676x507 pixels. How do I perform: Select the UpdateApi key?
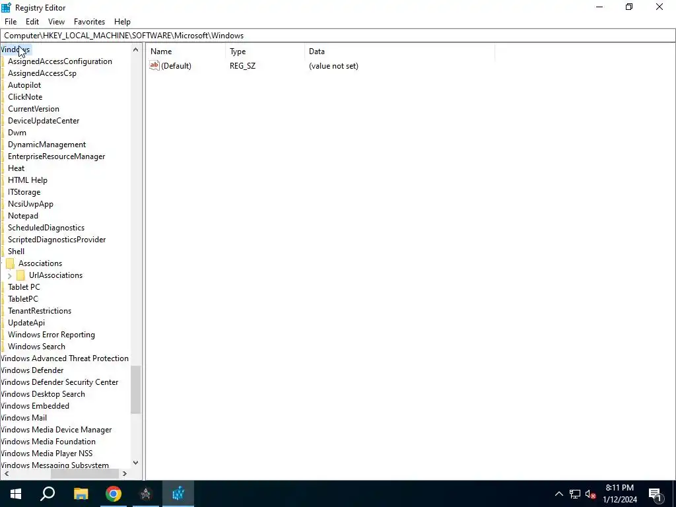click(x=26, y=323)
